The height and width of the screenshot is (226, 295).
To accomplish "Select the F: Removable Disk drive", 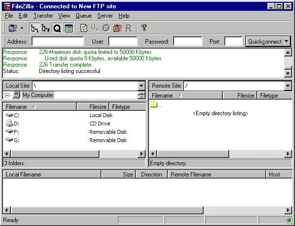I will click(x=12, y=132).
